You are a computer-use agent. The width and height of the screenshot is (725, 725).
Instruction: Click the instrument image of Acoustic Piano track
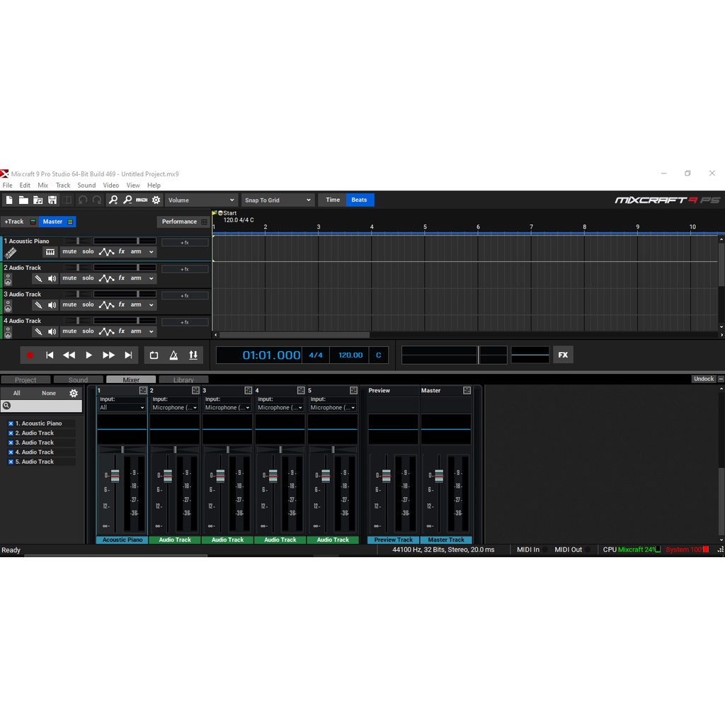pyautogui.click(x=10, y=253)
